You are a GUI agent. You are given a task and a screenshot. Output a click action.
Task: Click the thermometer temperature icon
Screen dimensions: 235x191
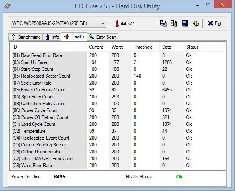tap(117, 23)
